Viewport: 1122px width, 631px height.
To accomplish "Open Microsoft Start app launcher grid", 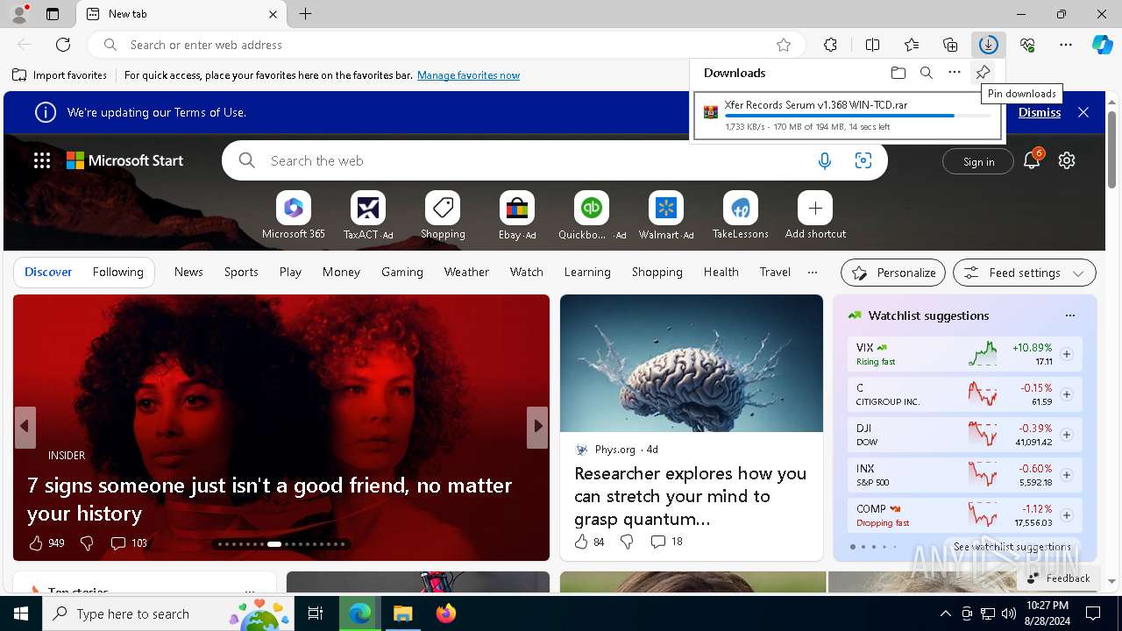I will pyautogui.click(x=42, y=160).
